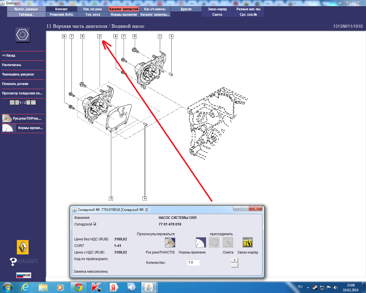Decrease quantity with the minus button

(x=234, y=265)
